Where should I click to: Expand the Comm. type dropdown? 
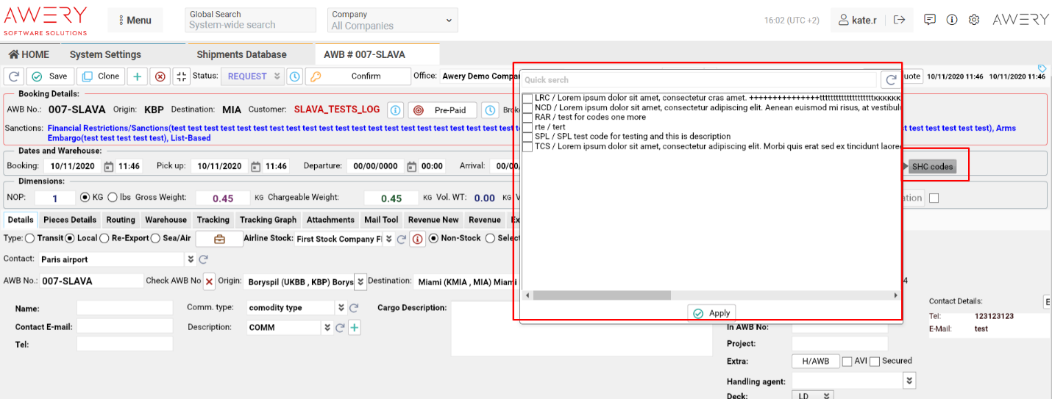click(x=341, y=308)
